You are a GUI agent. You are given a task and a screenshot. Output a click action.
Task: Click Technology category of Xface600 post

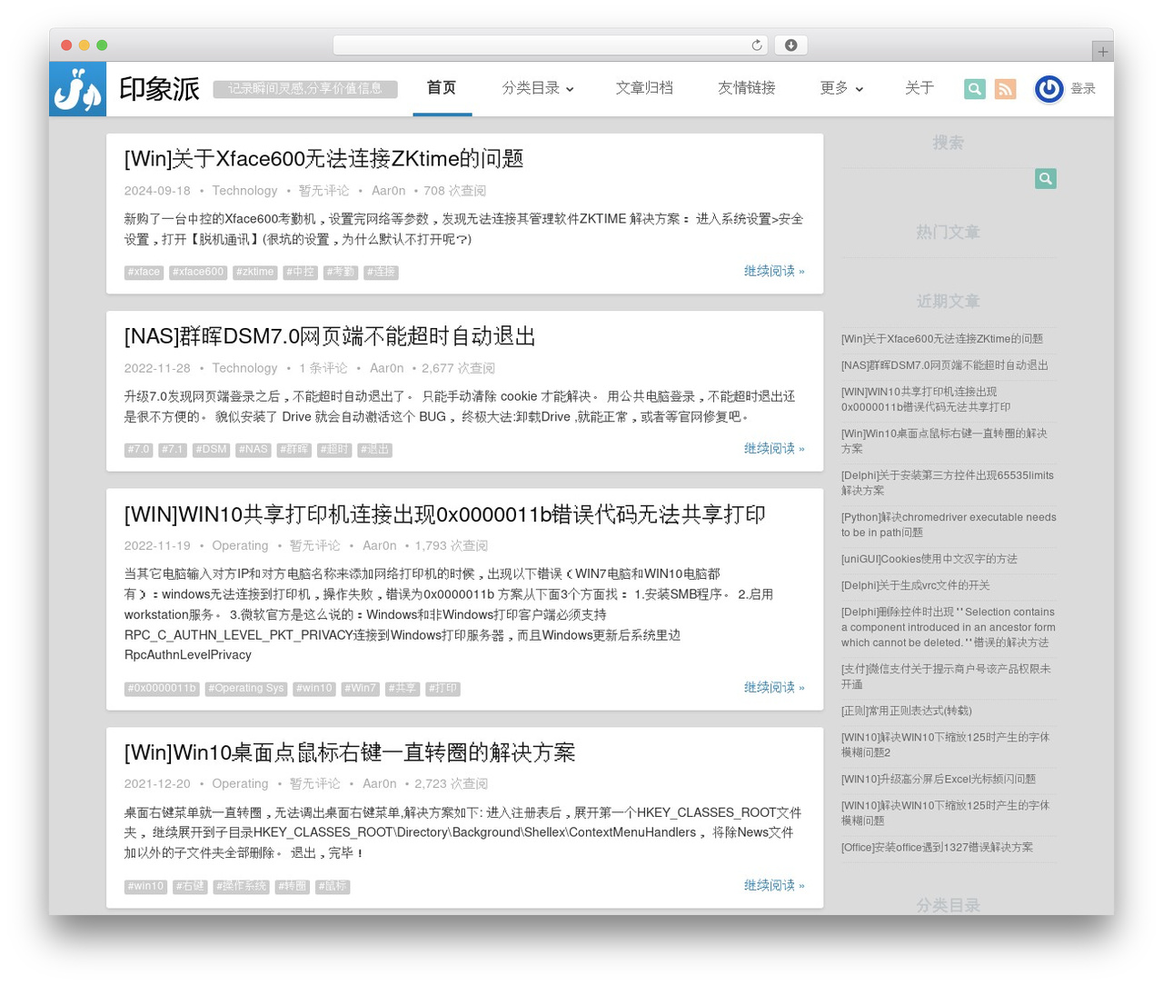244,191
